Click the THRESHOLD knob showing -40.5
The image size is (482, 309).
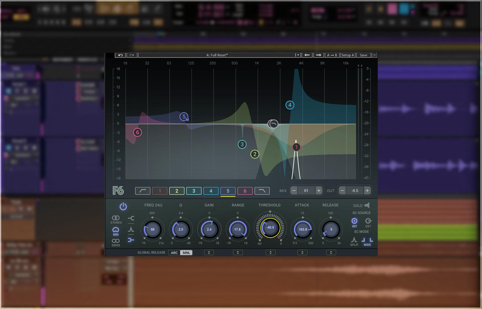click(x=270, y=228)
